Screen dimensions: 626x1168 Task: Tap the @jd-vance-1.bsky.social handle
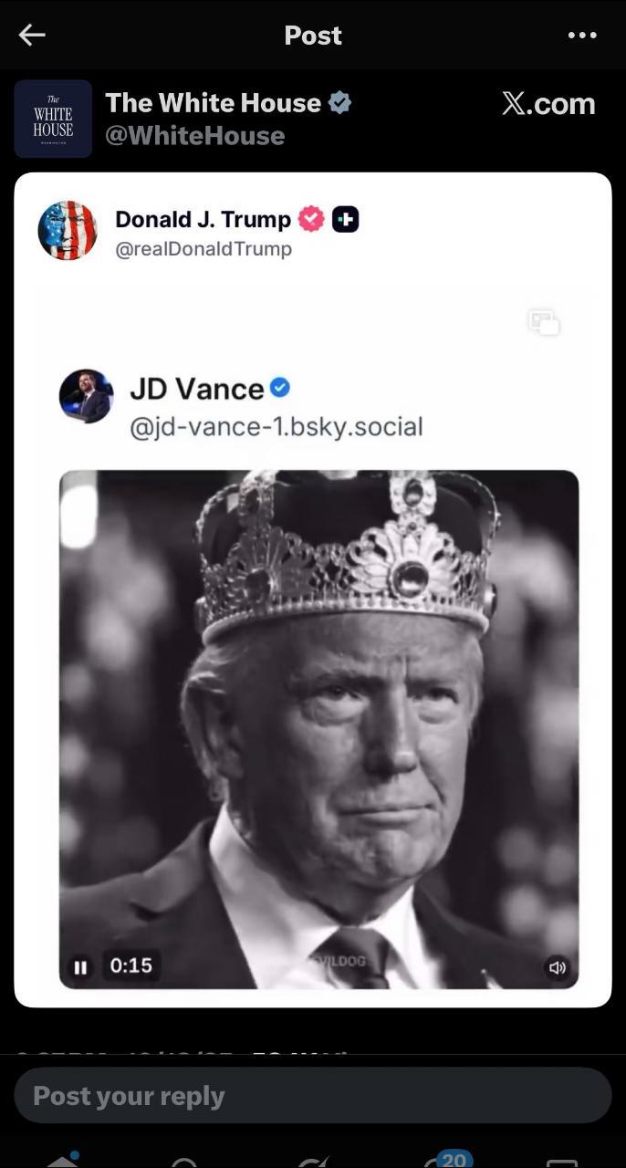[x=276, y=426]
